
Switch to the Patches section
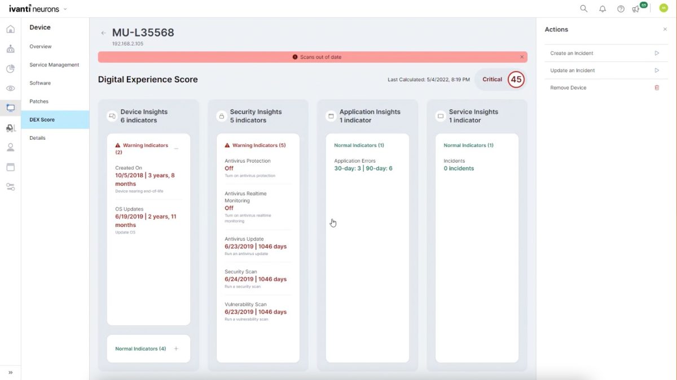click(x=39, y=101)
